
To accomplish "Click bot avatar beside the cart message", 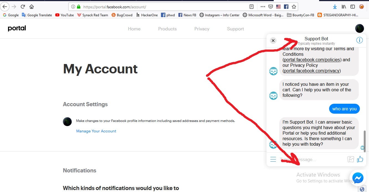I will (273, 96).
